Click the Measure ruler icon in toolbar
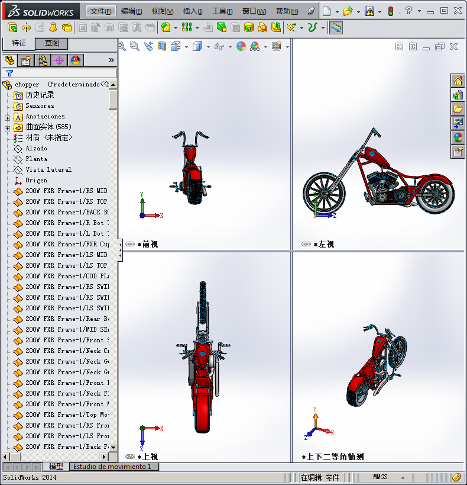 click(x=336, y=28)
